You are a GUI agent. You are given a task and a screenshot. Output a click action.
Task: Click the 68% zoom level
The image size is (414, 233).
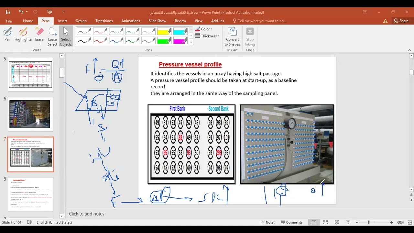click(x=400, y=222)
